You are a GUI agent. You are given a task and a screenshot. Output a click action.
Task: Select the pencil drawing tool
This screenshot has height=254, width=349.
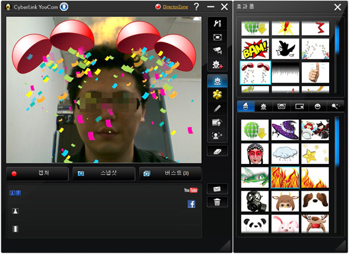(217, 109)
